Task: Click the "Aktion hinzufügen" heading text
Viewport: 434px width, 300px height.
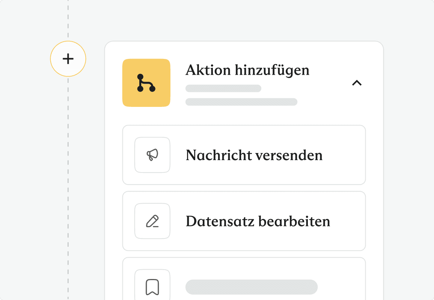Action: tap(247, 70)
